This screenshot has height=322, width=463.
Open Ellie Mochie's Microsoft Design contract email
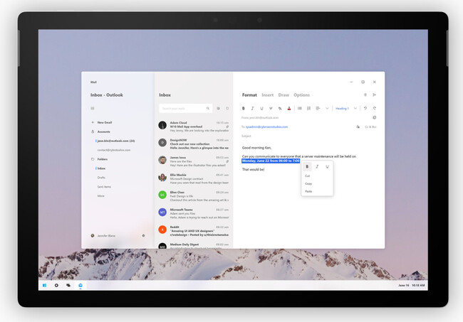pos(194,178)
